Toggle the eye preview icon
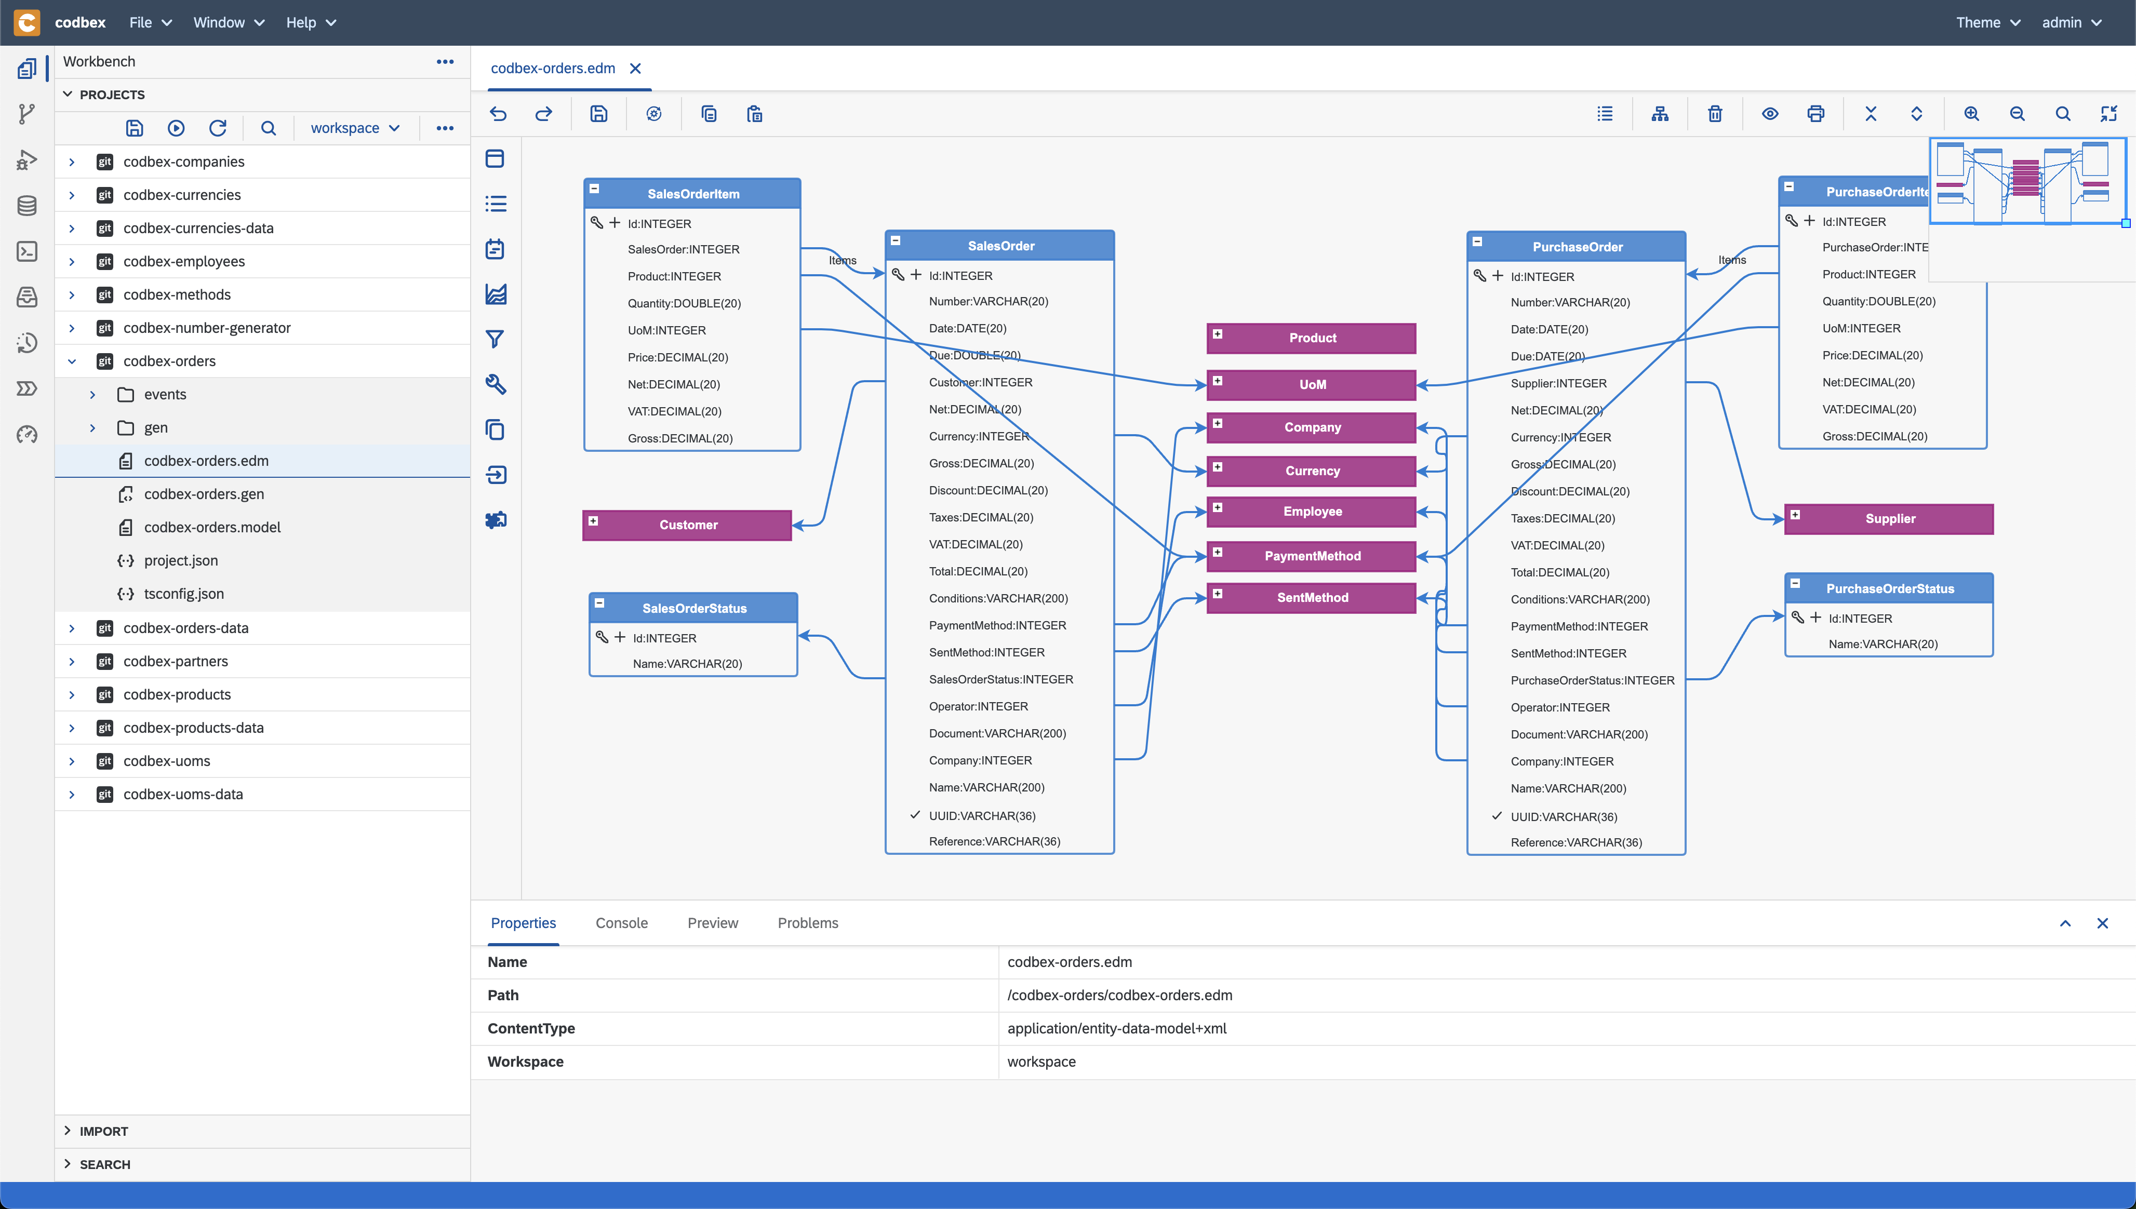The width and height of the screenshot is (2136, 1209). (x=1770, y=114)
